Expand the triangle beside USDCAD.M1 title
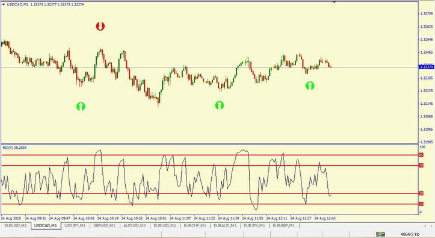The image size is (435, 238). [3, 5]
